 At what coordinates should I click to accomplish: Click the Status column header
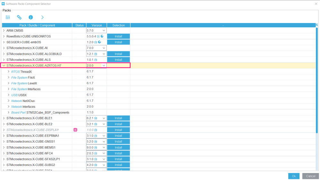click(x=79, y=25)
